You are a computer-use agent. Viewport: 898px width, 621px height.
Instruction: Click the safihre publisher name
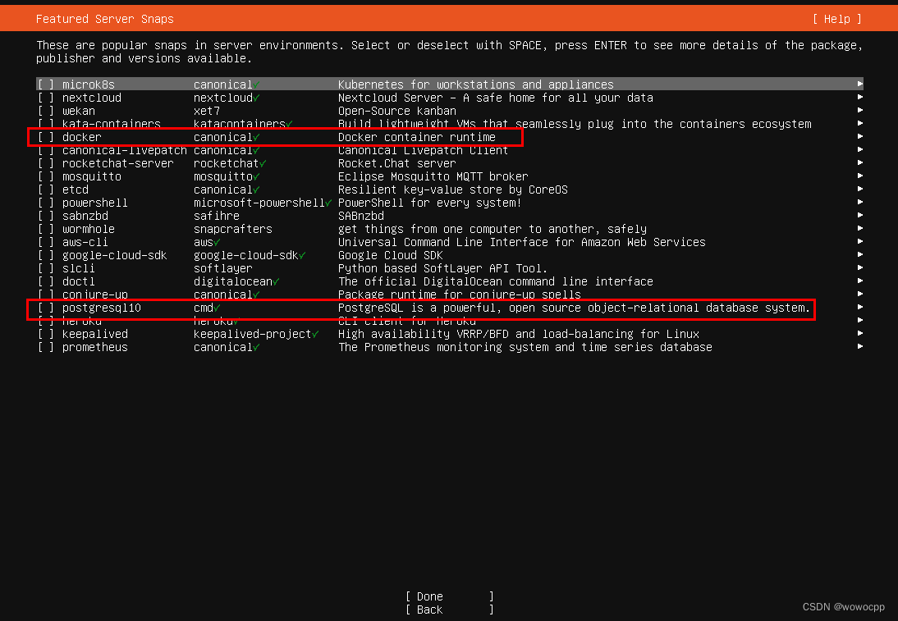pyautogui.click(x=217, y=217)
